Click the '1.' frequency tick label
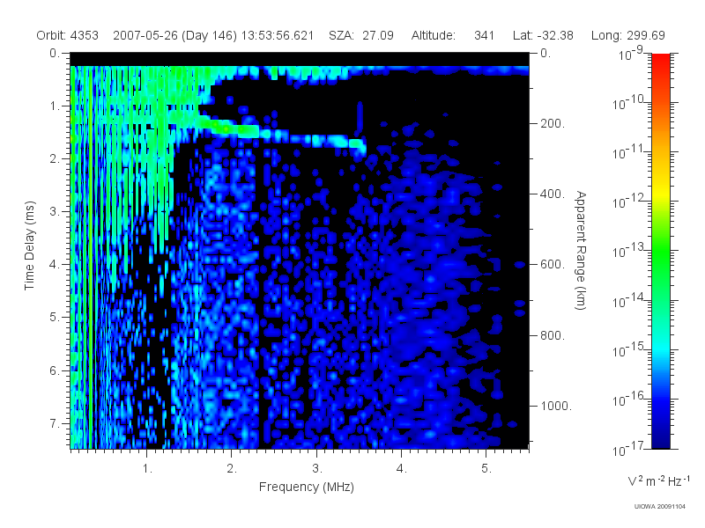705x528 pixels. coord(147,469)
